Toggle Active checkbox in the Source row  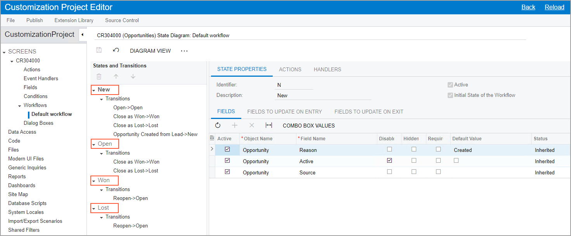tap(227, 172)
